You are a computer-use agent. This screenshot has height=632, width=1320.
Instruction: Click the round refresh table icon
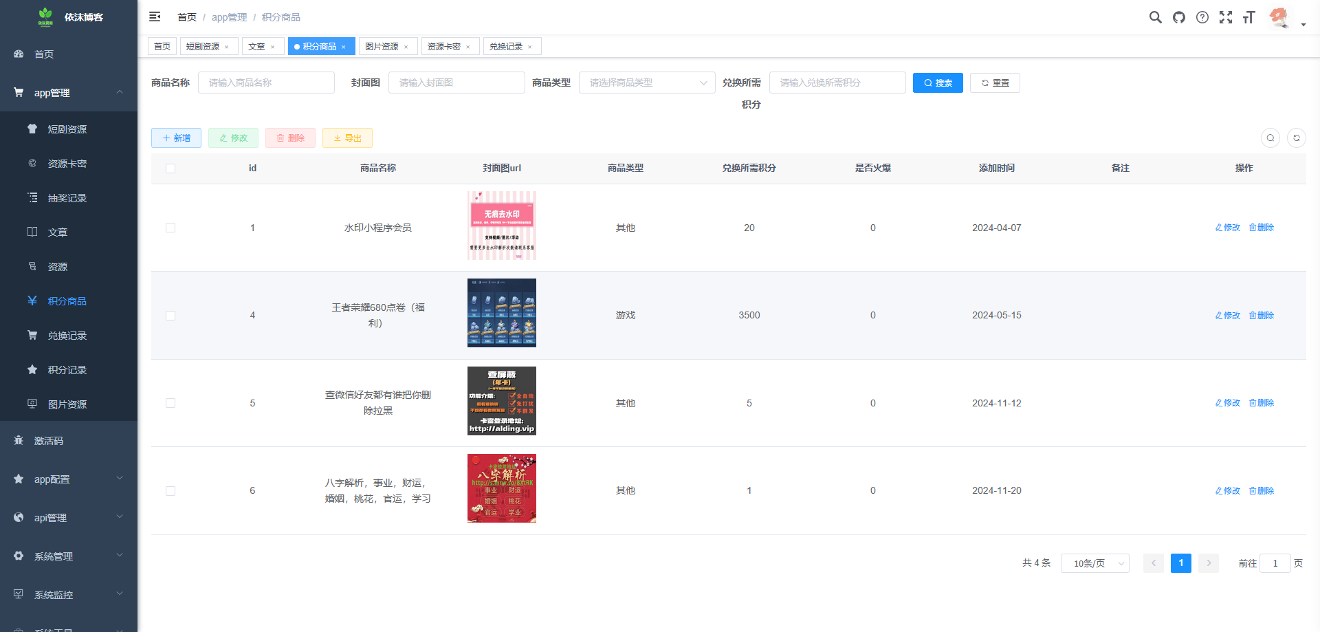click(x=1296, y=138)
